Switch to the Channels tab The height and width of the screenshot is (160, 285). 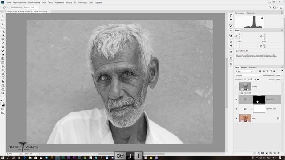pyautogui.click(x=244, y=67)
